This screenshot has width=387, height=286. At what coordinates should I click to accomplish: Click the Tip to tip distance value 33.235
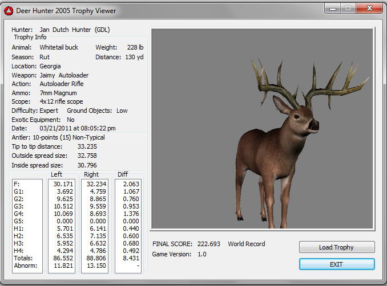pos(87,146)
